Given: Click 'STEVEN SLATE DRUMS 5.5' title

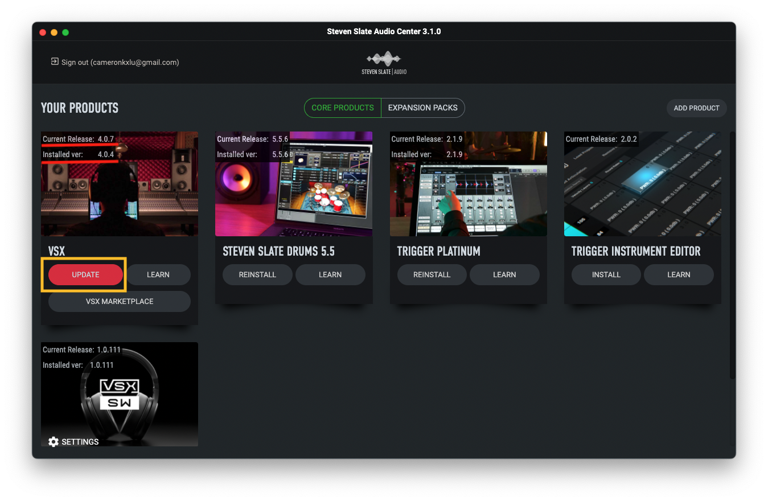Looking at the screenshot, I should point(279,251).
